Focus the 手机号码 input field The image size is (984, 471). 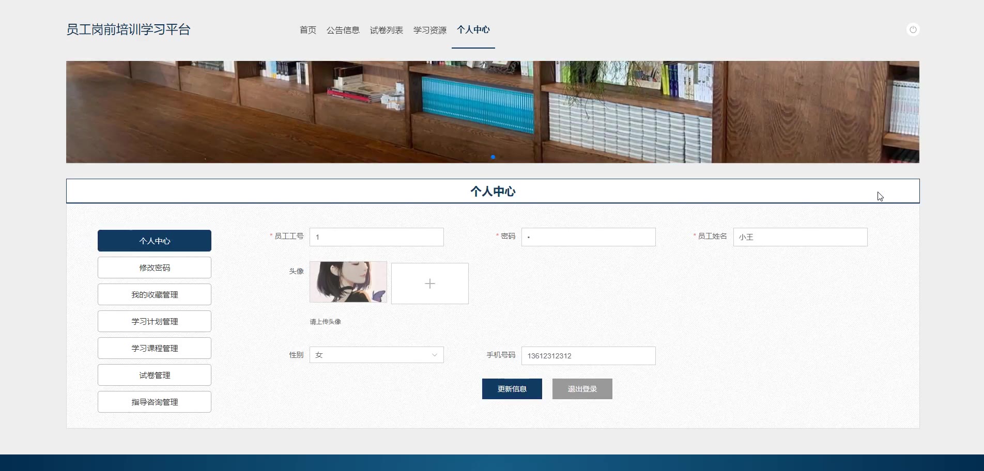coord(589,356)
